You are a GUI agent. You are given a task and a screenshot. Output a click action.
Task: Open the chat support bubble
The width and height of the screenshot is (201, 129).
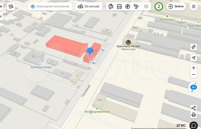194,125
